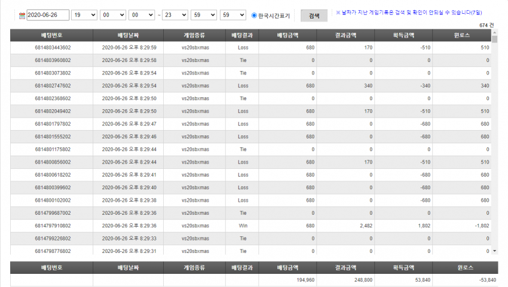Open the start second dropdown
The width and height of the screenshot is (508, 287).
142,15
